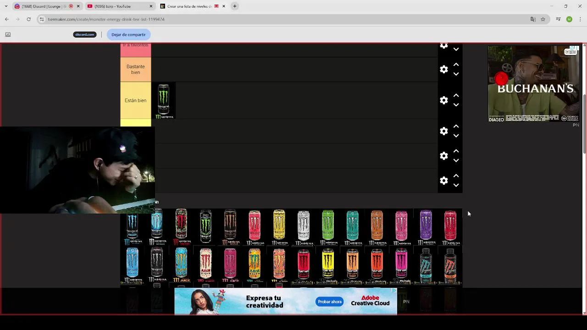Open settings gear of the bottom tier row
The width and height of the screenshot is (587, 330).
(443, 181)
